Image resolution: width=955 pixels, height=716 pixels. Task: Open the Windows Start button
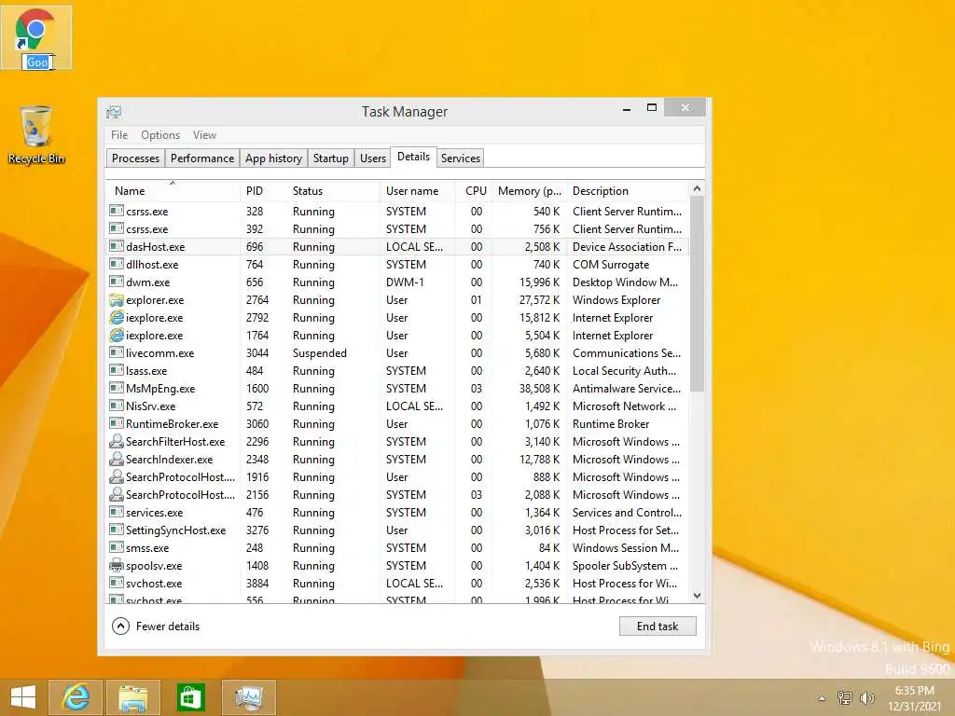[23, 697]
